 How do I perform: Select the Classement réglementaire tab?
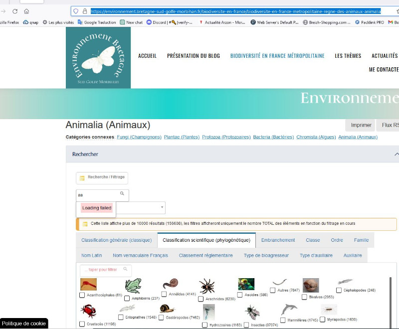tap(206, 255)
